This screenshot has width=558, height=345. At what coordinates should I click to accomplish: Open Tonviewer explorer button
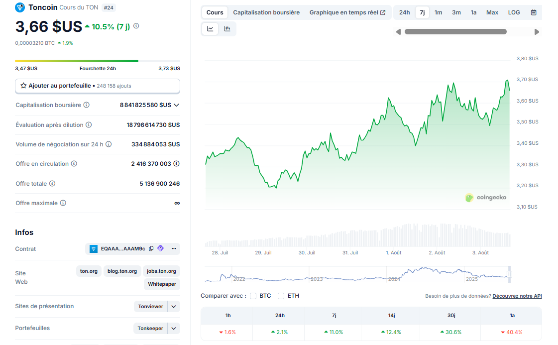150,307
